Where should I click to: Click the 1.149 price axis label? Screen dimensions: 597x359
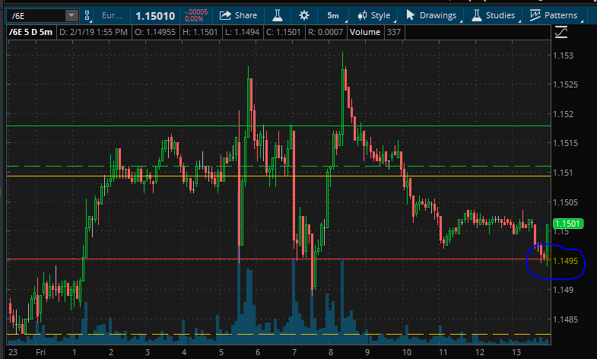(x=563, y=290)
